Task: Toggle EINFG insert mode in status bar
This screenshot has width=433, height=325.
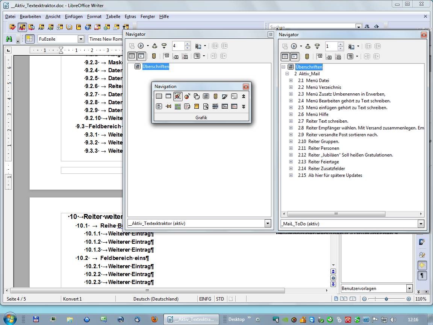Action: pyautogui.click(x=205, y=299)
